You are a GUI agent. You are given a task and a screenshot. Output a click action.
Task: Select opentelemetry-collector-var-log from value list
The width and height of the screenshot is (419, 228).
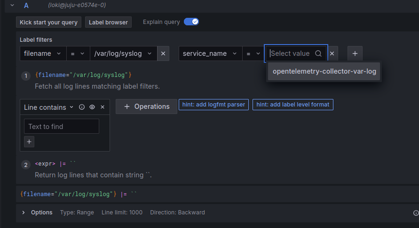tap(324, 72)
